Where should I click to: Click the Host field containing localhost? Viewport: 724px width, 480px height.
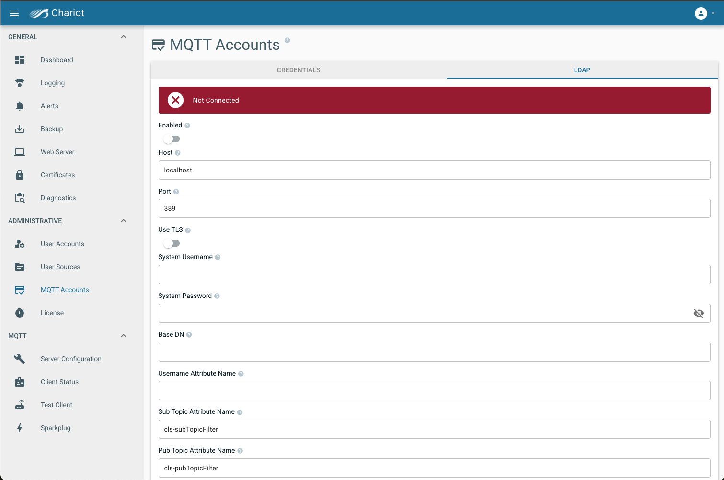click(434, 170)
